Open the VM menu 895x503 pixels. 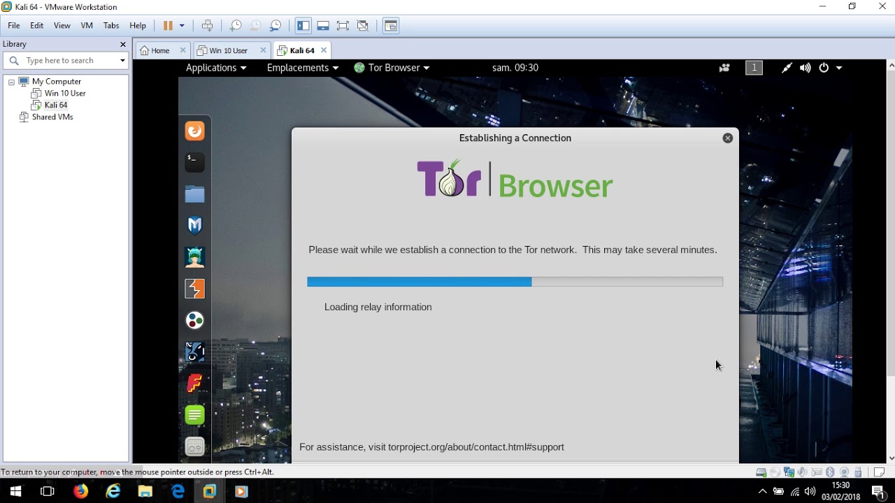coord(87,26)
